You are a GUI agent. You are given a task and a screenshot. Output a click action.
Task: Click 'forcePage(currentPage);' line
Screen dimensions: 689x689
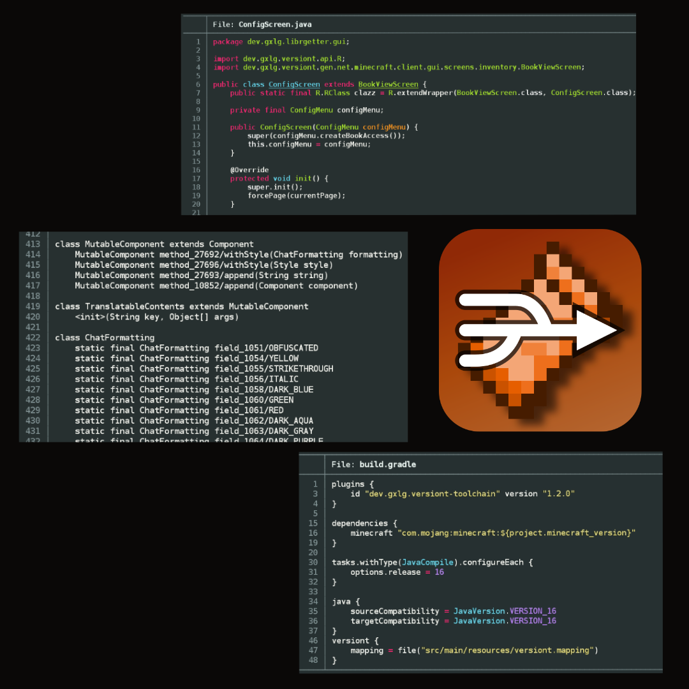296,196
